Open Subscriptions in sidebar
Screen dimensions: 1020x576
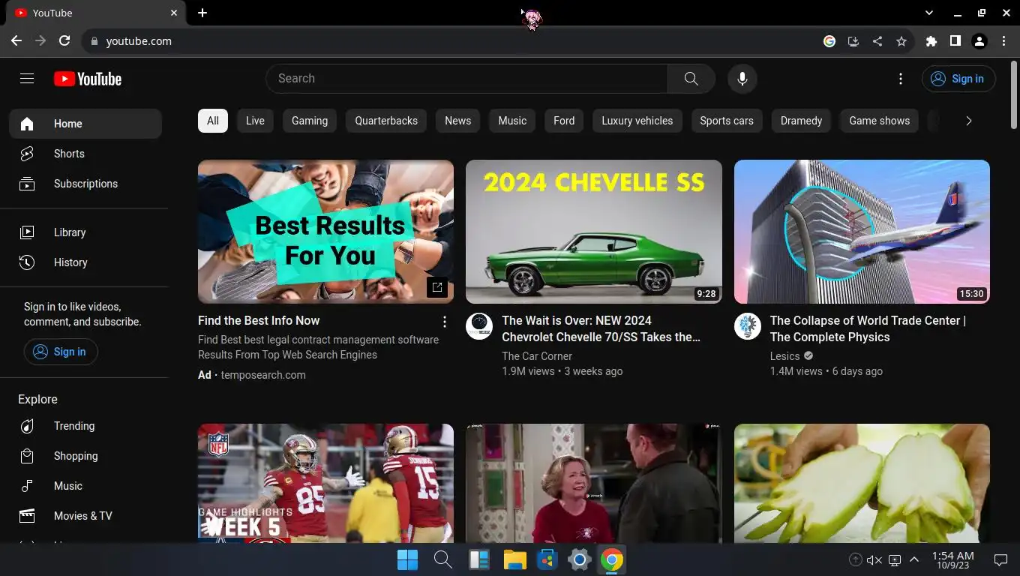85,184
